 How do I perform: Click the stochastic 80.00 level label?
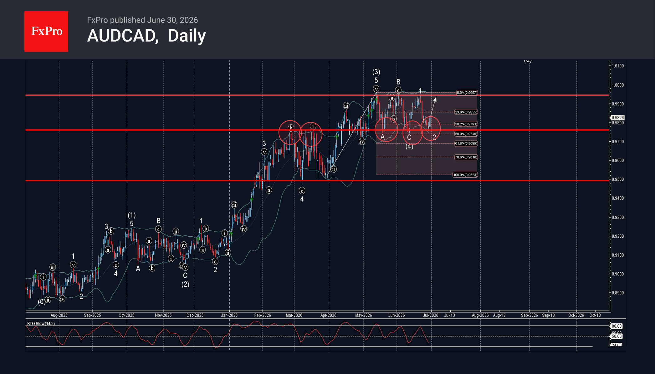(x=617, y=326)
